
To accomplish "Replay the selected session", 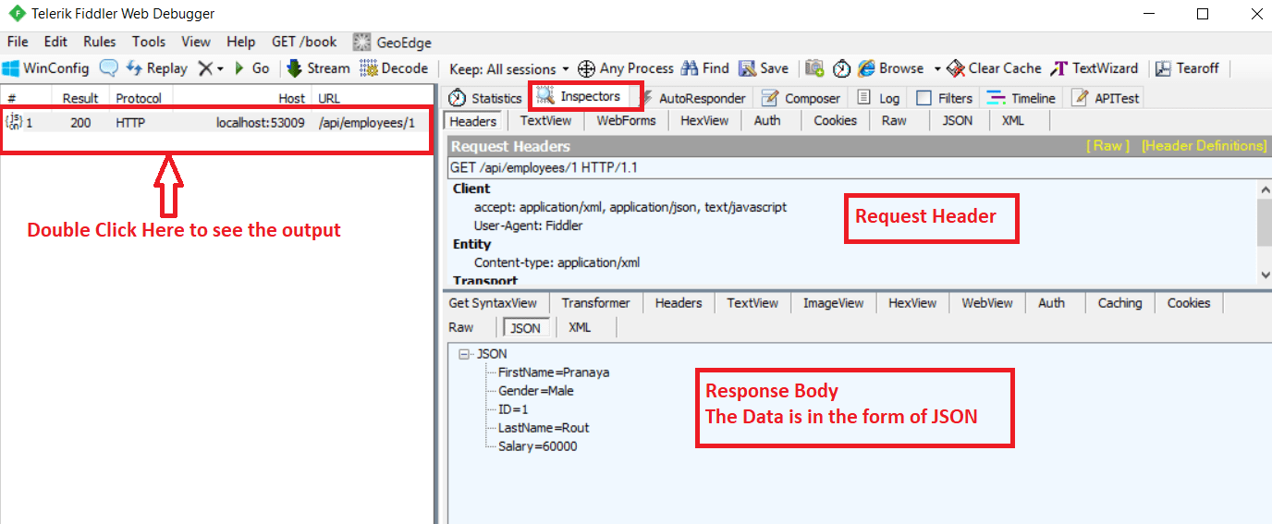I will (156, 68).
